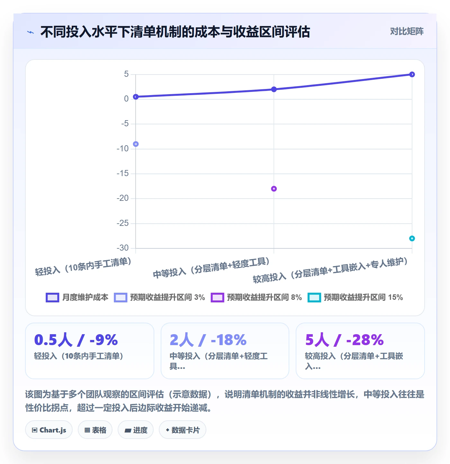Open the 0.5人 / -9% data card
450x464 pixels.
point(90,351)
